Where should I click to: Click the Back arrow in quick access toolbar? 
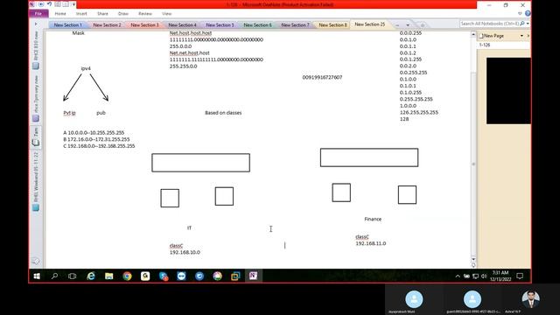pyautogui.click(x=41, y=4)
